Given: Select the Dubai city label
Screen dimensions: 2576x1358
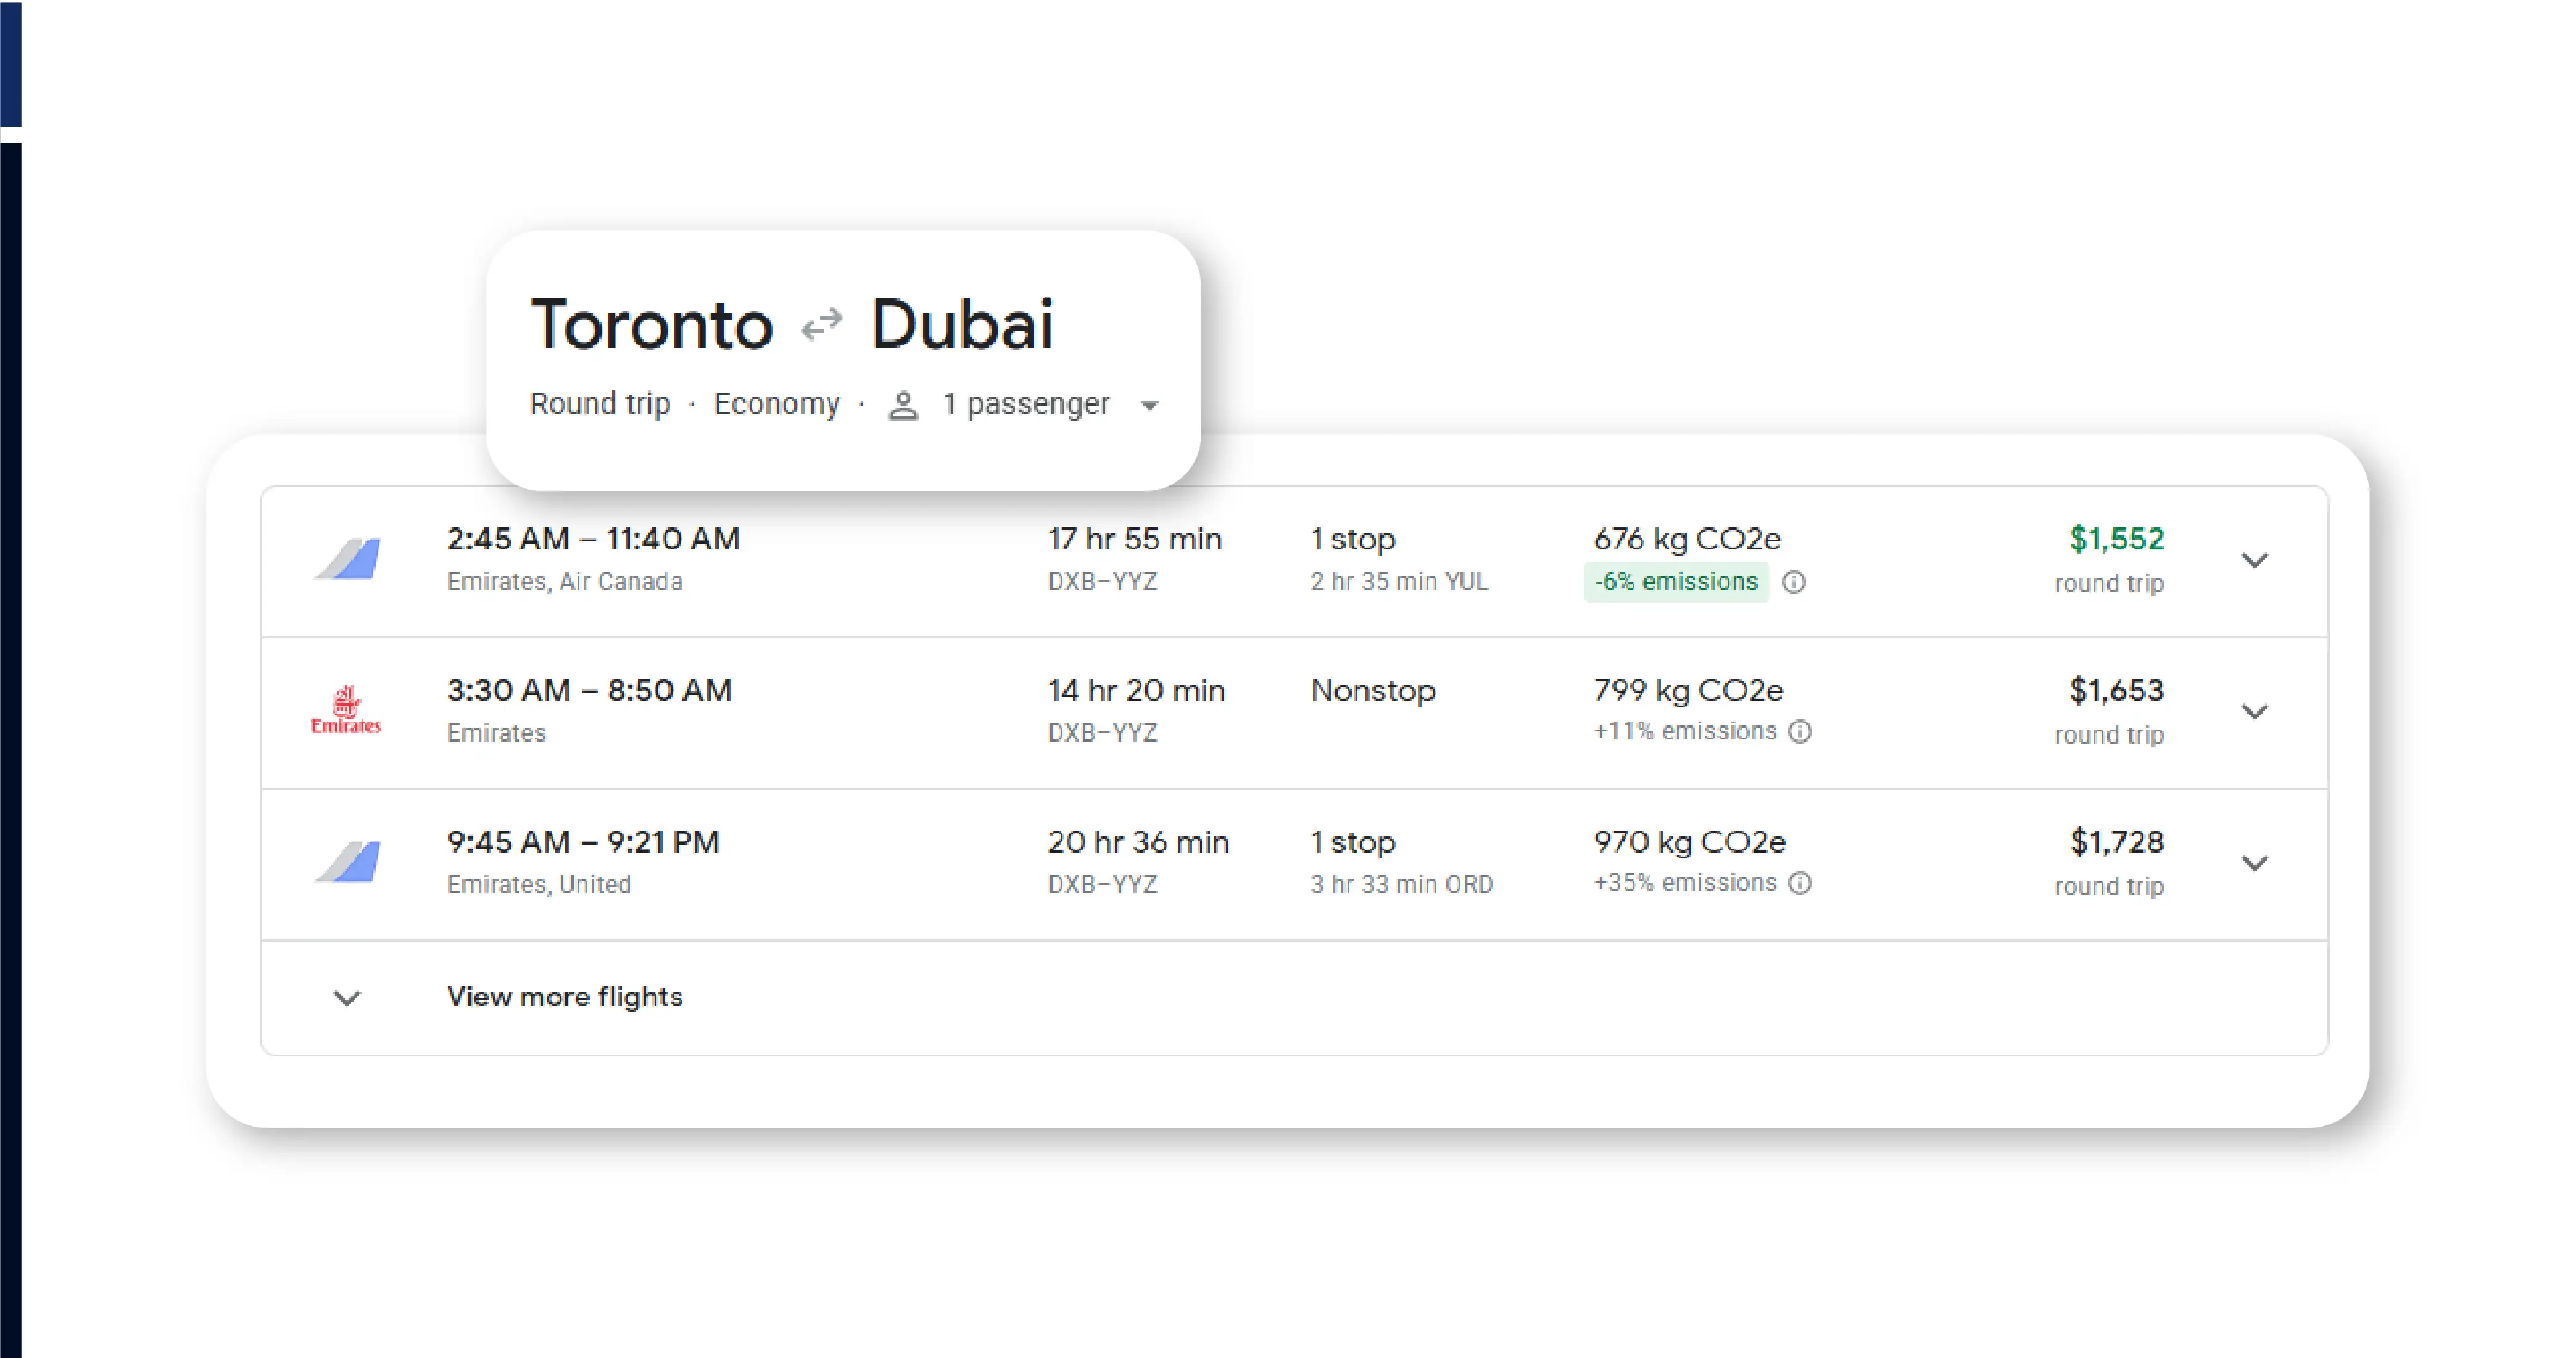Looking at the screenshot, I should (961, 323).
